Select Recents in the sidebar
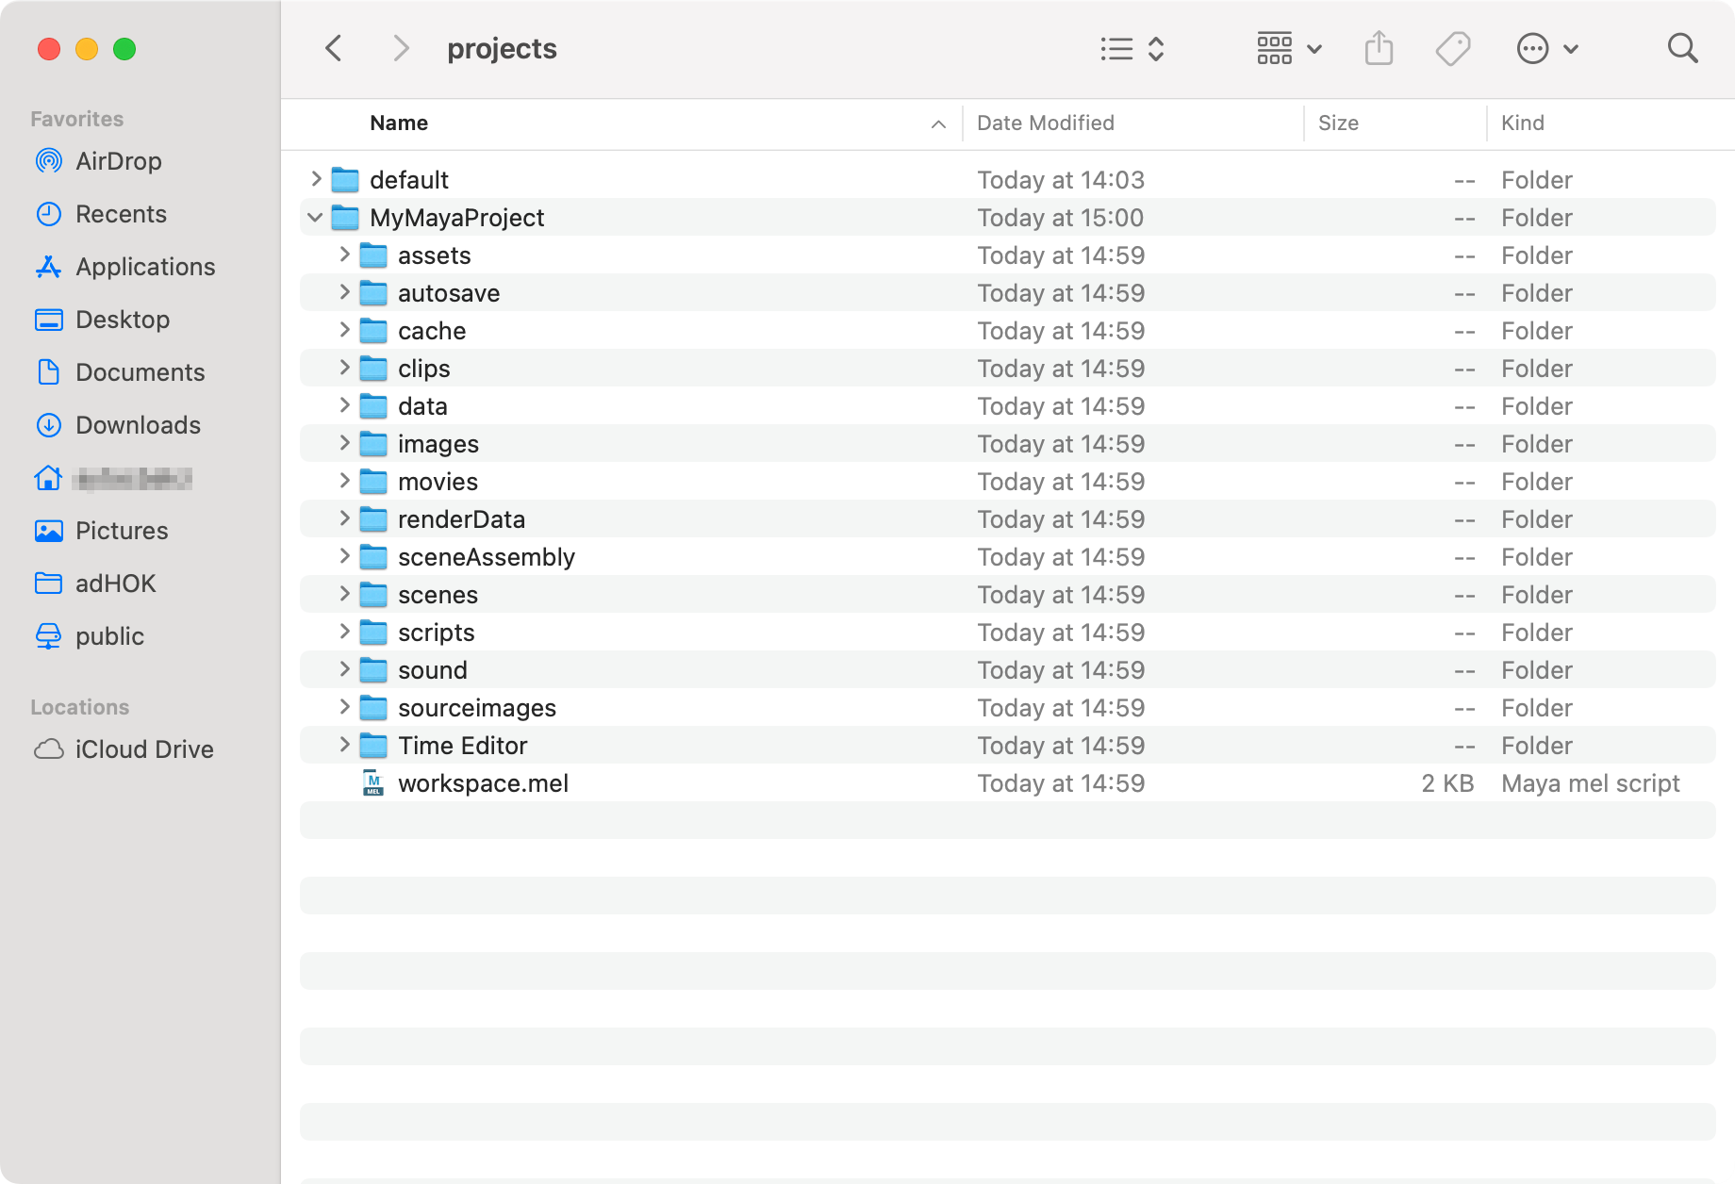 pos(123,214)
